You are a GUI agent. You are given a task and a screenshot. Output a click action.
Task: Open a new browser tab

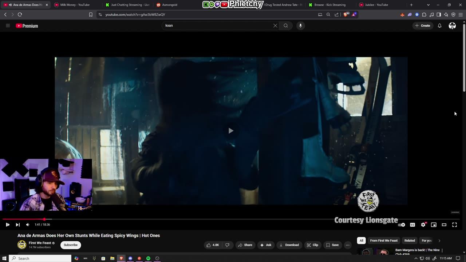411,5
